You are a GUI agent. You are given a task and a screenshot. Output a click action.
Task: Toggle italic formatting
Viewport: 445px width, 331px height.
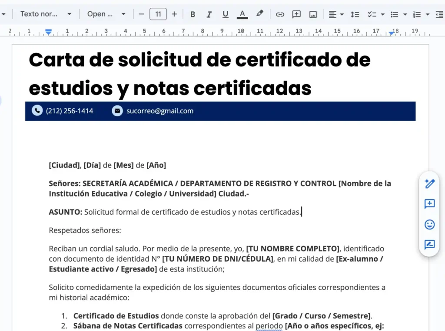pyautogui.click(x=209, y=14)
